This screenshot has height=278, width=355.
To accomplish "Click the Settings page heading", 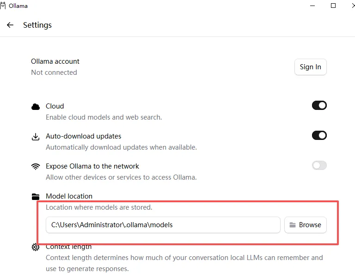I will tap(37, 25).
